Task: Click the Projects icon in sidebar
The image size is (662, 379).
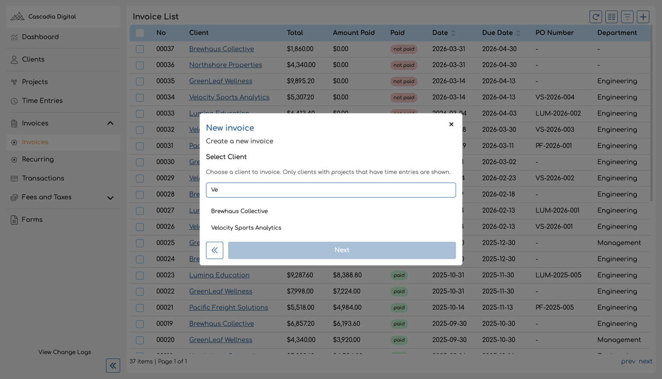Action: [x=14, y=82]
